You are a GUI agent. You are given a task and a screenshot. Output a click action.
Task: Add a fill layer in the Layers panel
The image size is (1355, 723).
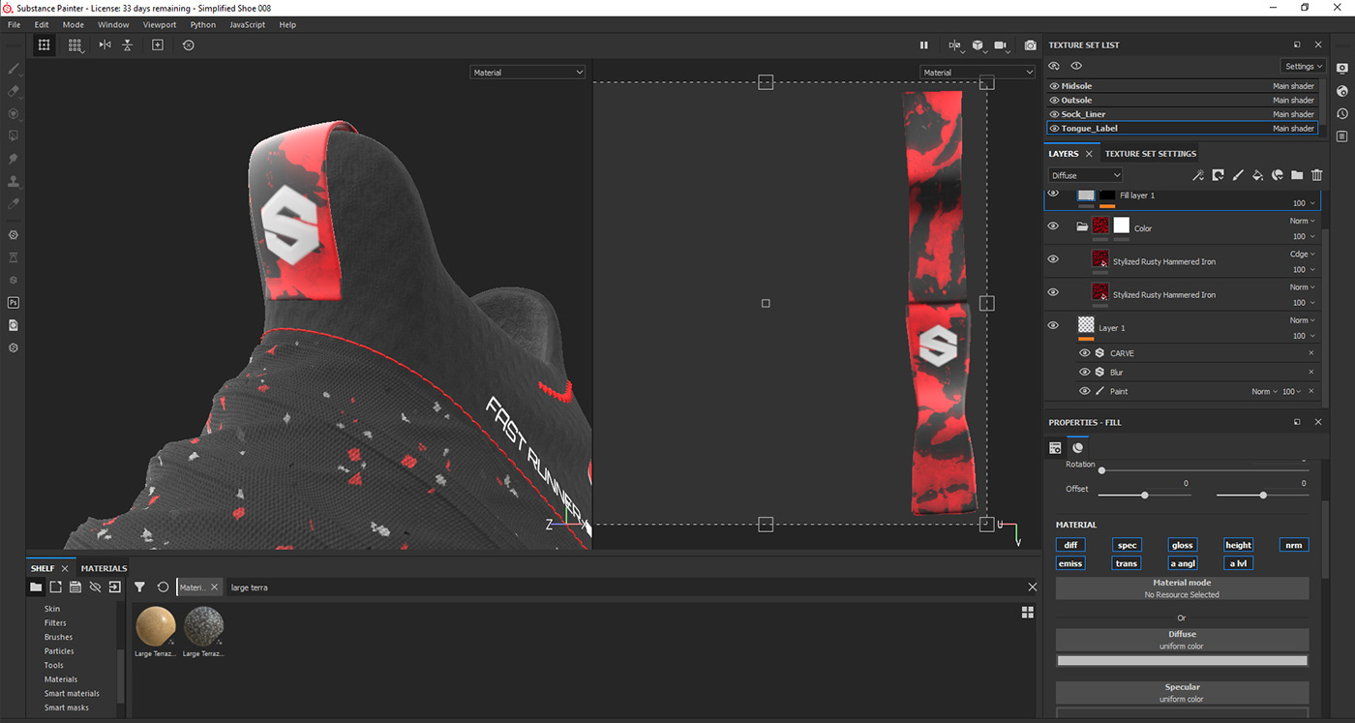click(x=1257, y=175)
